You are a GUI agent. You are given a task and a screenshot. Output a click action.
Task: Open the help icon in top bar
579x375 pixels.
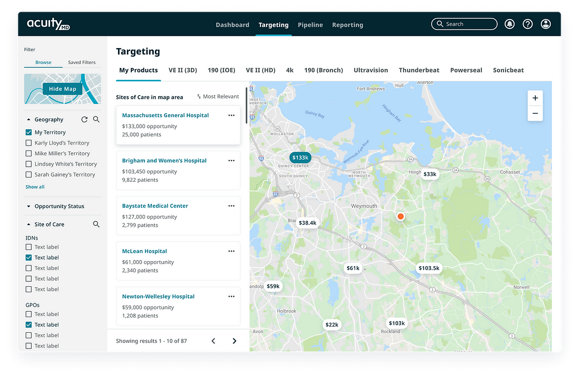pos(528,24)
